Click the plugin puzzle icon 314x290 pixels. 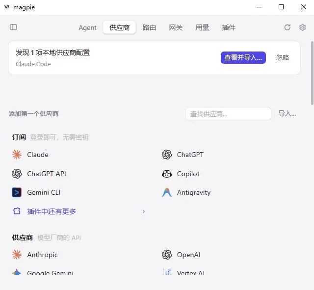tap(17, 211)
